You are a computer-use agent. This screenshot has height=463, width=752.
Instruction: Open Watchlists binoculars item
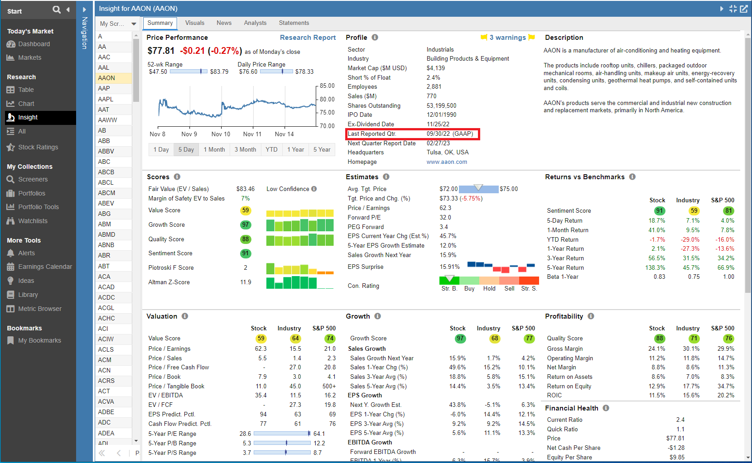point(33,221)
